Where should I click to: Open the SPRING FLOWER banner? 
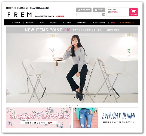[39, 118]
